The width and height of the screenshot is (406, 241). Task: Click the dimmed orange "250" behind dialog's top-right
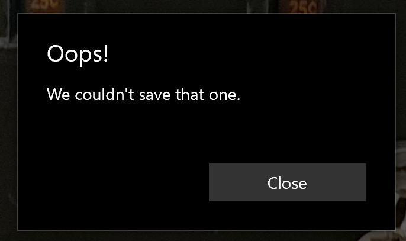303,7
